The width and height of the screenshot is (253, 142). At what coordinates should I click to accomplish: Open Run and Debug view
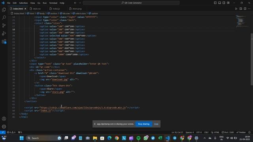point(4,33)
